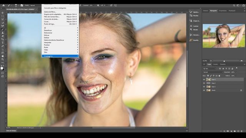
Task: Select the Horizontal Type tool
Action: (x=3, y=43)
